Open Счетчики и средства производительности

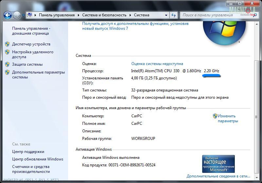pyautogui.click(x=31, y=169)
